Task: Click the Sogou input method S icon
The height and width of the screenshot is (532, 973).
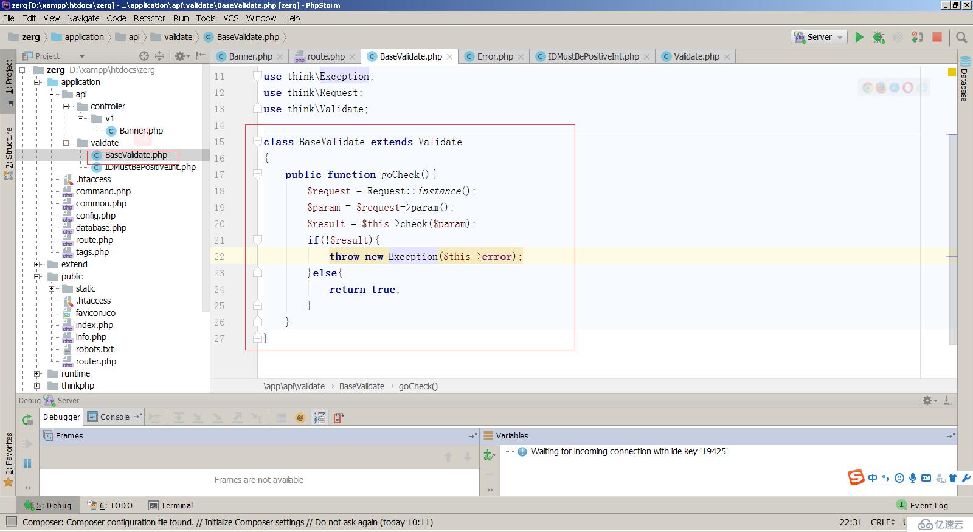Action: (856, 478)
